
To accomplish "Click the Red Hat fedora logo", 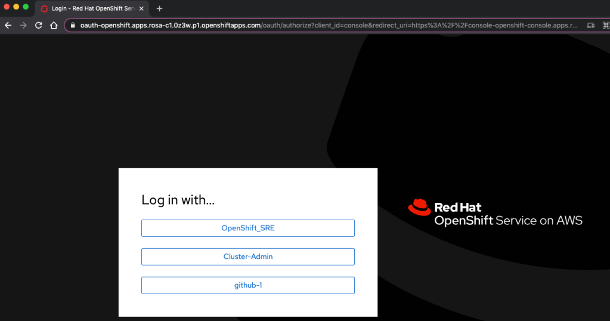I will pos(419,206).
